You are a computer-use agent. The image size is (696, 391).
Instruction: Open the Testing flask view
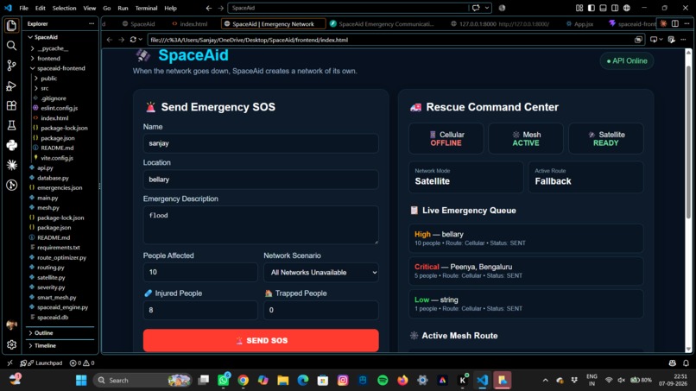11,126
